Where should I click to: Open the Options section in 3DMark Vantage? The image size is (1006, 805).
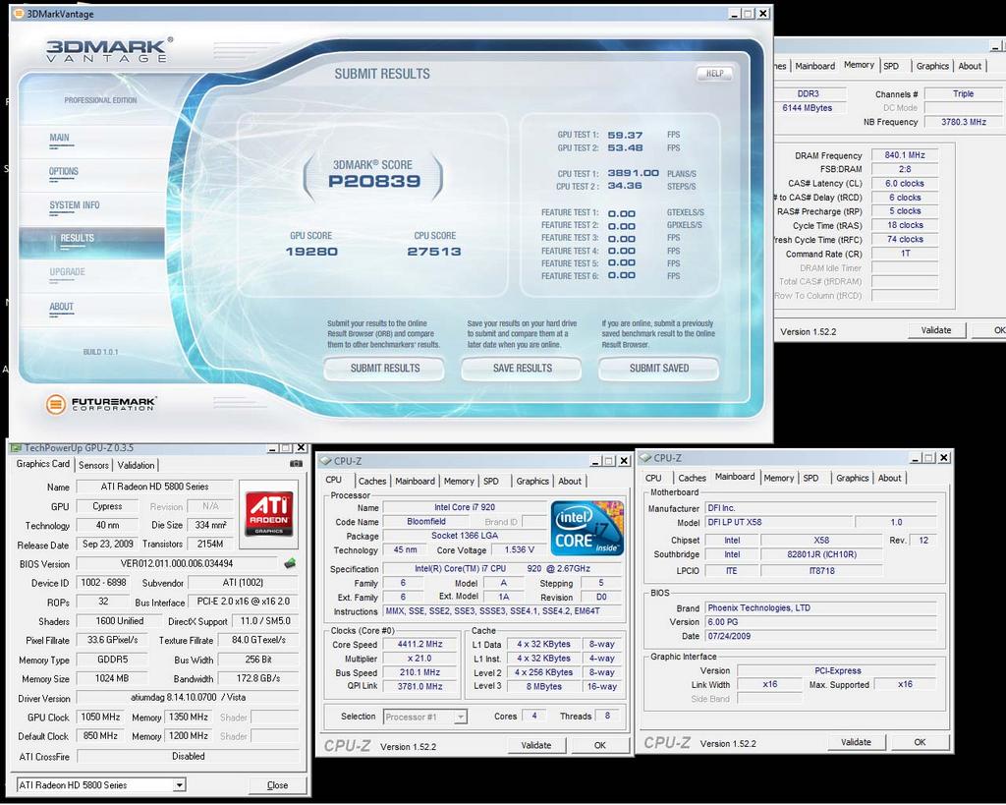click(x=64, y=171)
